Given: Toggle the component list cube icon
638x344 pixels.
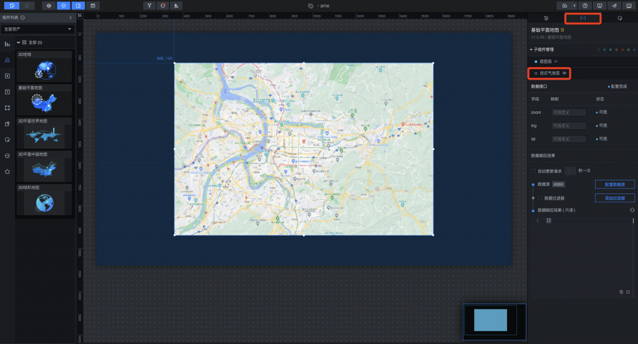Looking at the screenshot, I should point(64,6).
